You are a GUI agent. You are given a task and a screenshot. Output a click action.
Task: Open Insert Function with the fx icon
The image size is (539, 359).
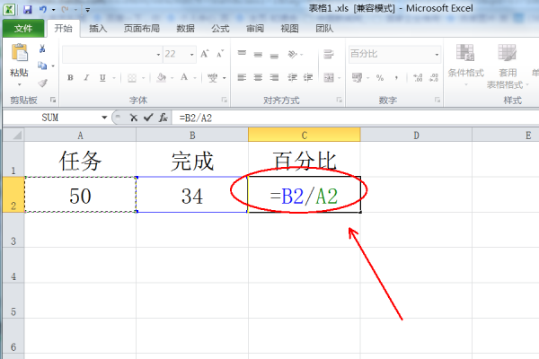click(163, 118)
